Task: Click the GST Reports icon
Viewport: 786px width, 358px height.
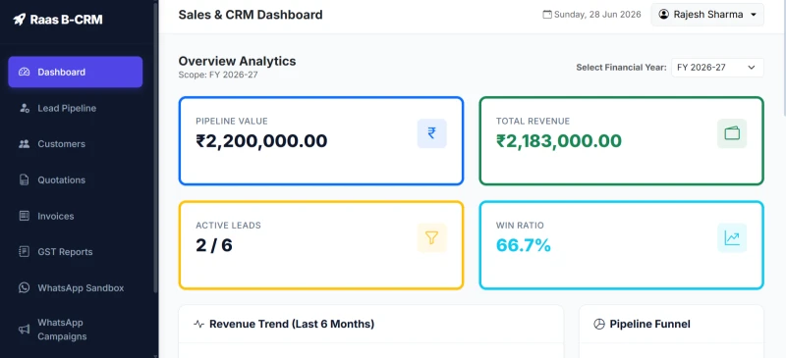Action: [24, 252]
